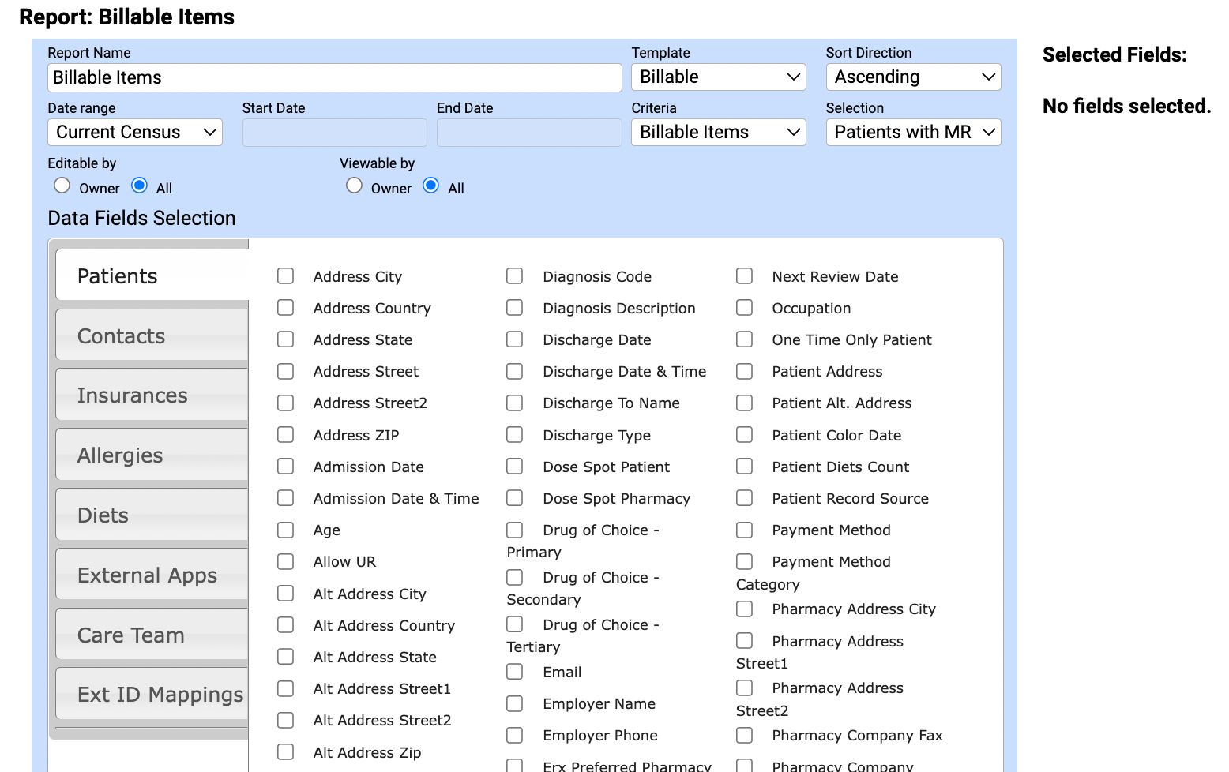1229x772 pixels.
Task: Tick the Next Review Date checkbox
Action: click(x=744, y=276)
